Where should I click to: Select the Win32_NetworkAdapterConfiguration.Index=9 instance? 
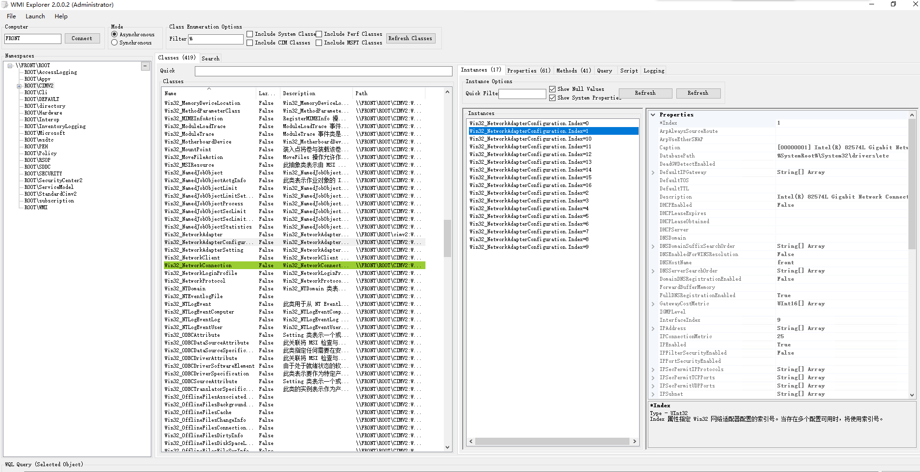(x=553, y=247)
